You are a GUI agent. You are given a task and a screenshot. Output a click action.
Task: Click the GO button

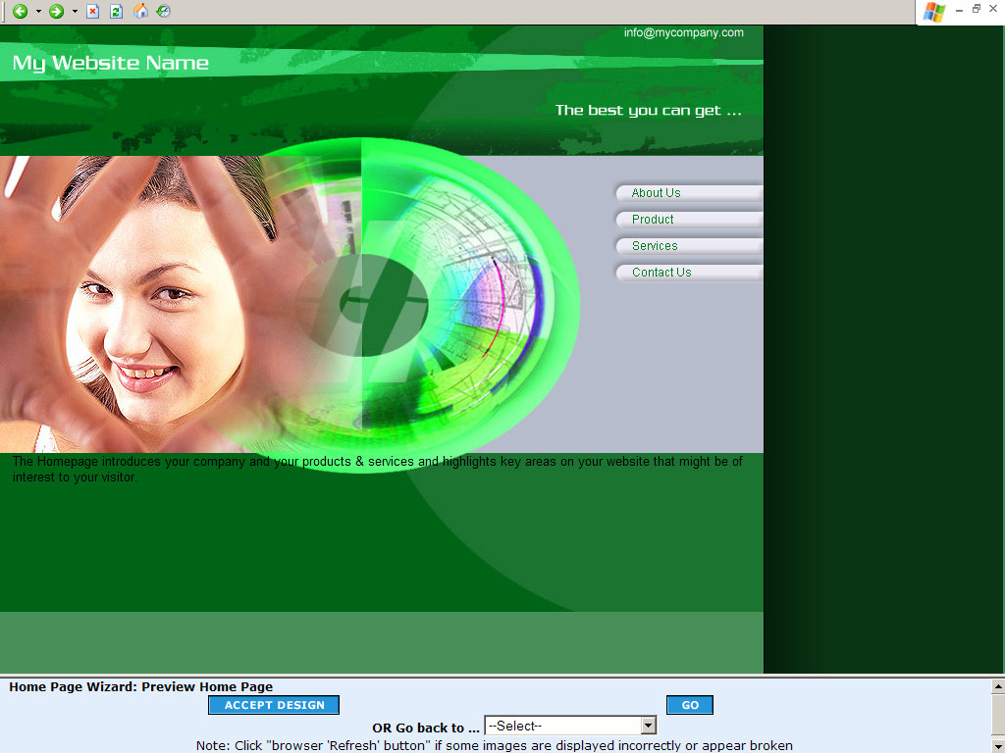coord(690,705)
